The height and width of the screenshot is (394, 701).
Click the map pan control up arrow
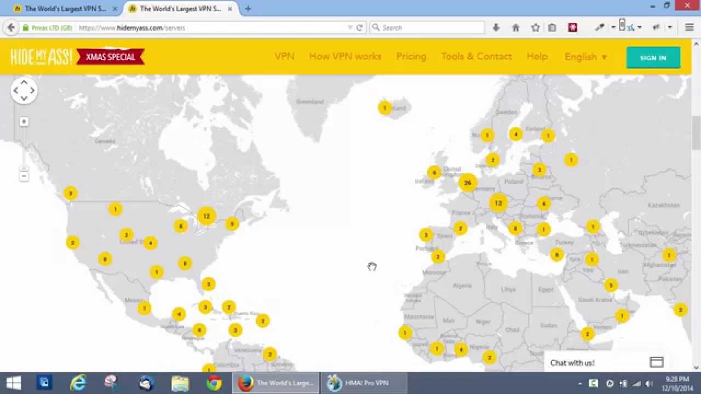pos(24,82)
